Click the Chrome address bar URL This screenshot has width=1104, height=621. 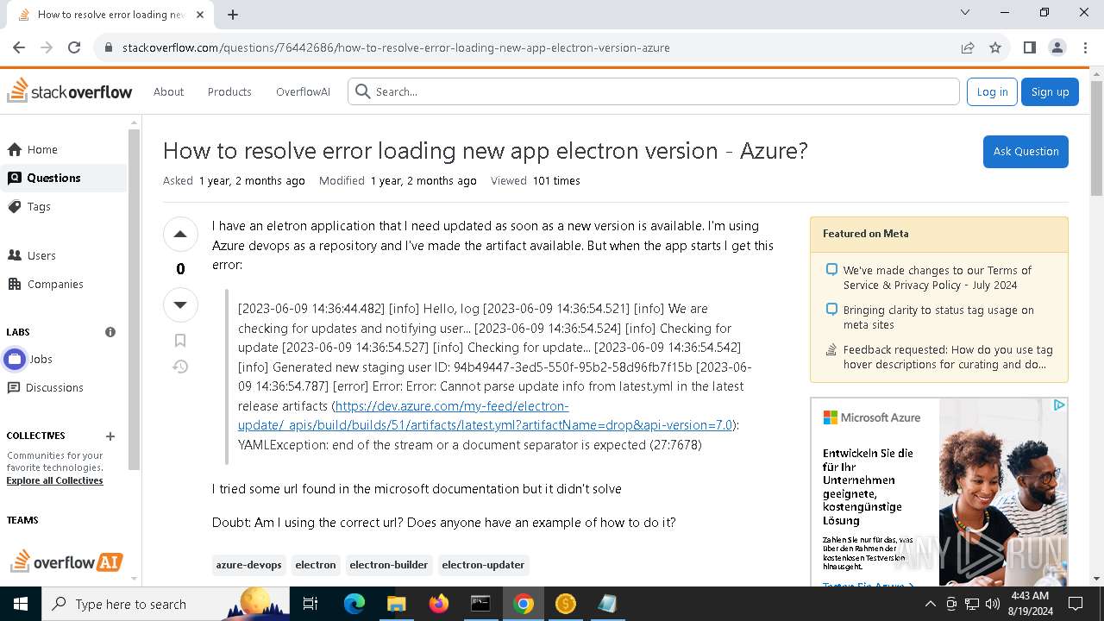tap(396, 47)
